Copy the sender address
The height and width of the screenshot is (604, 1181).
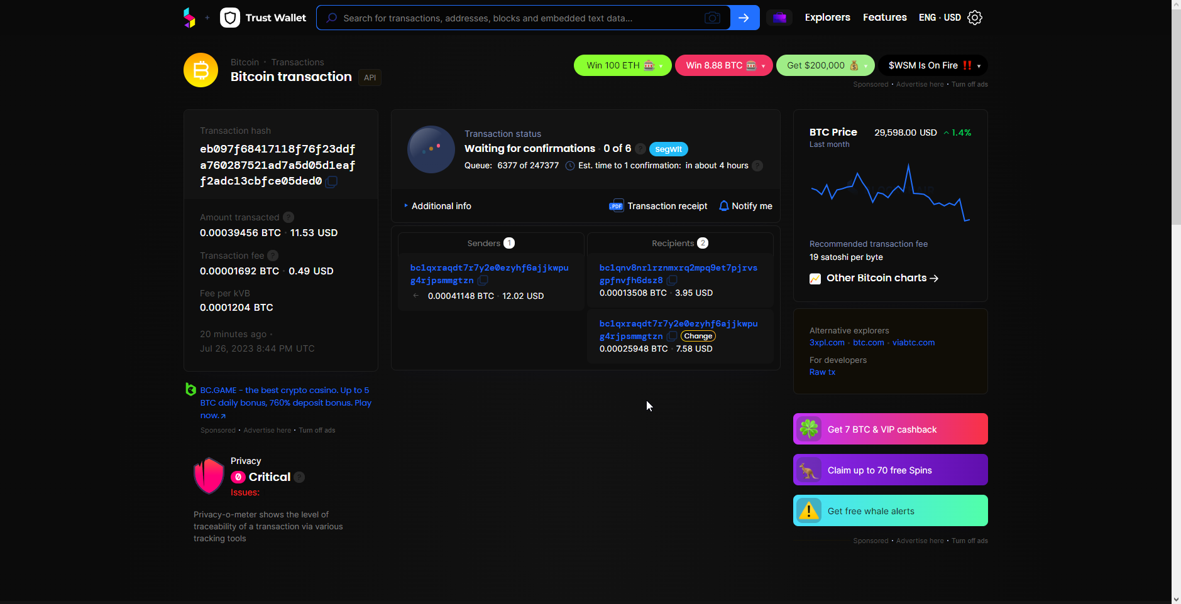pos(483,281)
